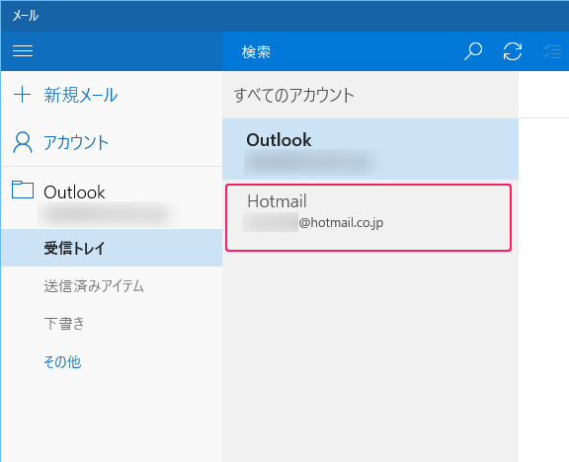Click the すべてのアカウント heading
This screenshot has width=569, height=462.
pos(293,96)
